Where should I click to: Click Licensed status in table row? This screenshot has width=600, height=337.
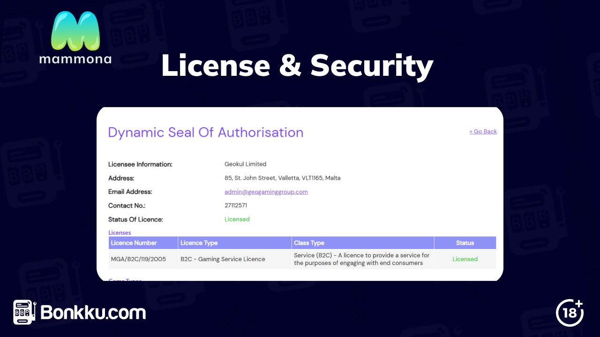465,259
